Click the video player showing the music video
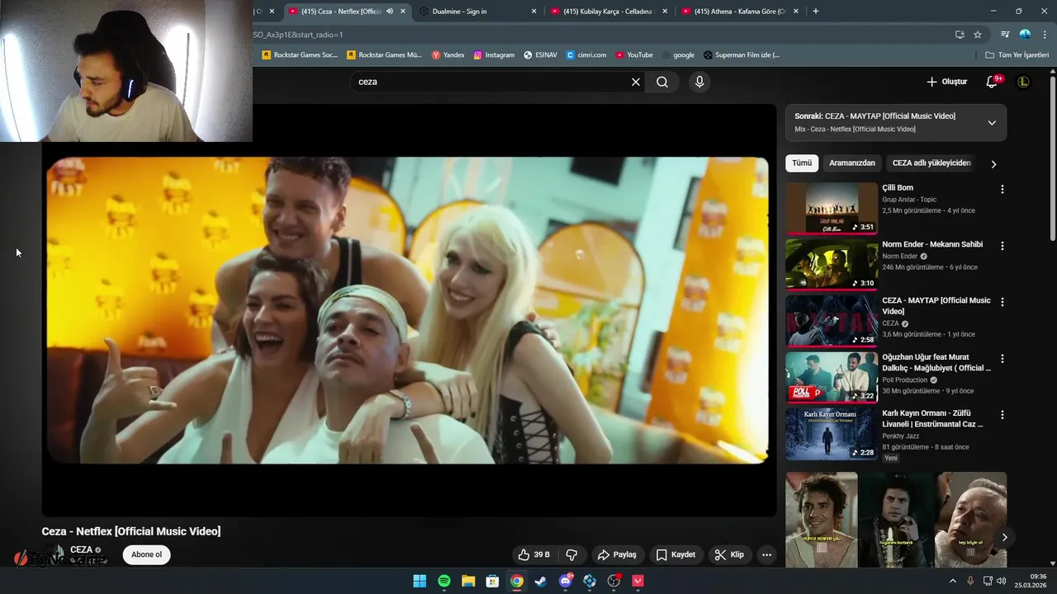 click(409, 310)
